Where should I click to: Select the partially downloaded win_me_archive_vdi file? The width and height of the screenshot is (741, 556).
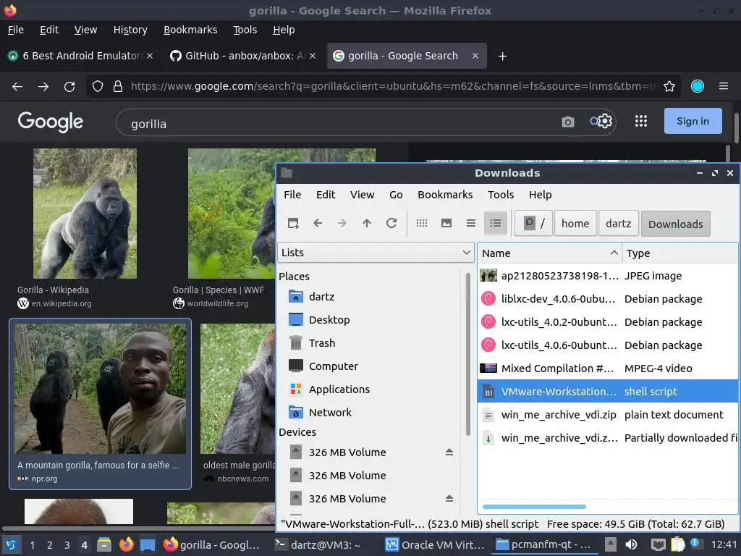607,438
